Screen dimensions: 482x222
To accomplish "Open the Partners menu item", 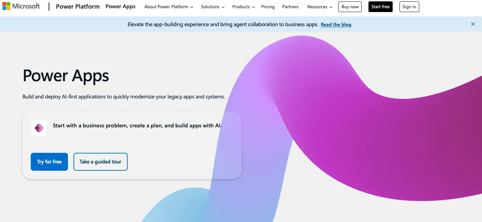I will (x=290, y=7).
